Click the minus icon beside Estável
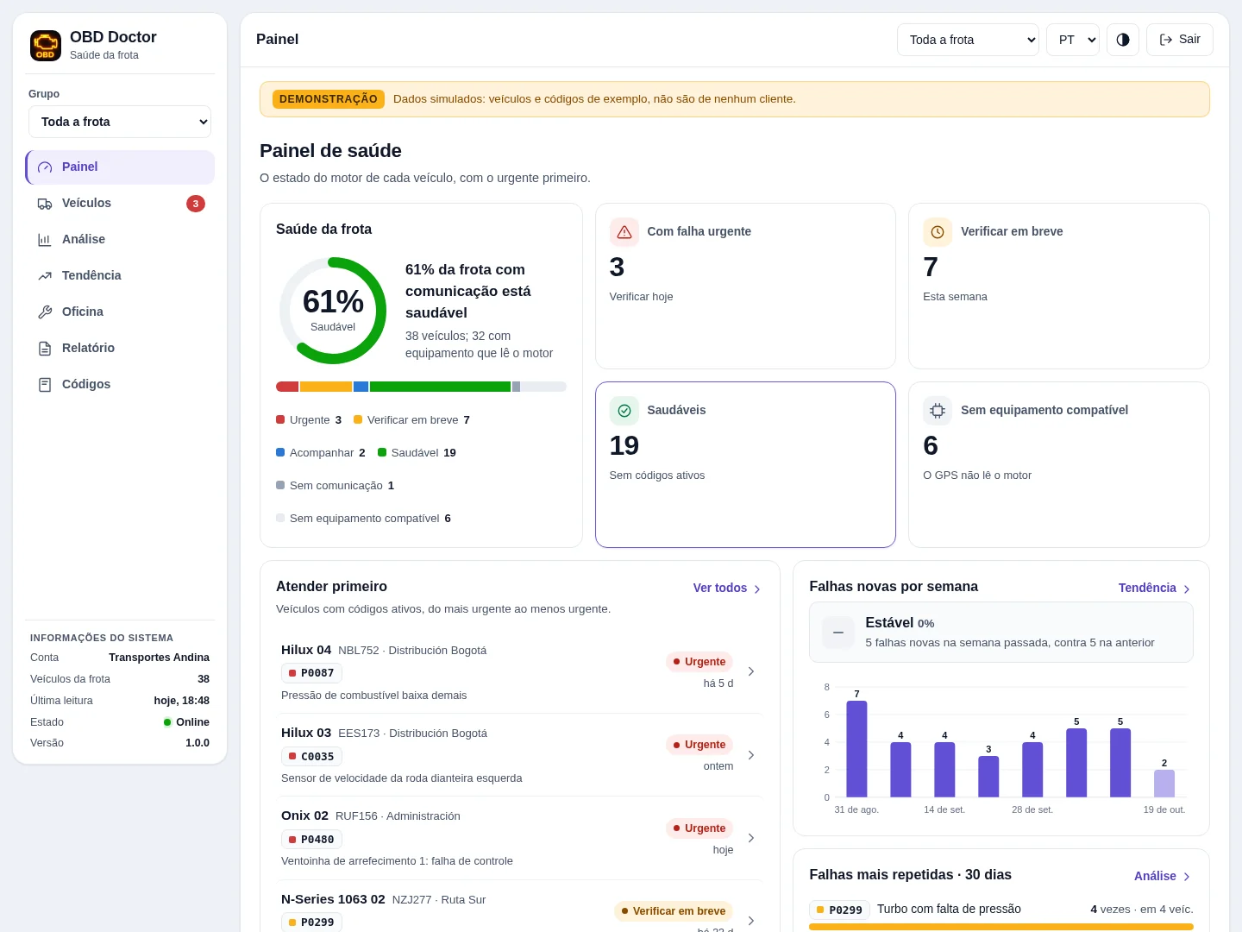This screenshot has width=1242, height=932. click(838, 633)
